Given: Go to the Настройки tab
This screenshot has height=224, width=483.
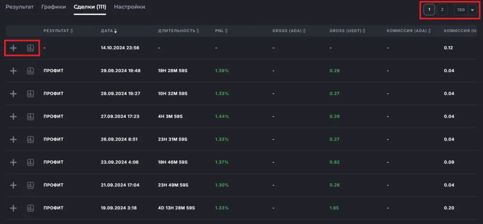Looking at the screenshot, I should (129, 7).
